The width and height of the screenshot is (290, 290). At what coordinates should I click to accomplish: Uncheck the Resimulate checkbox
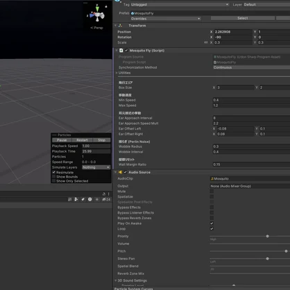[54, 172]
